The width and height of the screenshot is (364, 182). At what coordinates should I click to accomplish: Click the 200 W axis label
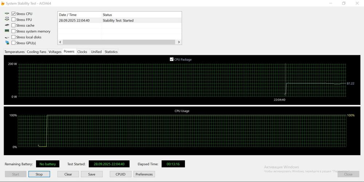click(x=12, y=64)
